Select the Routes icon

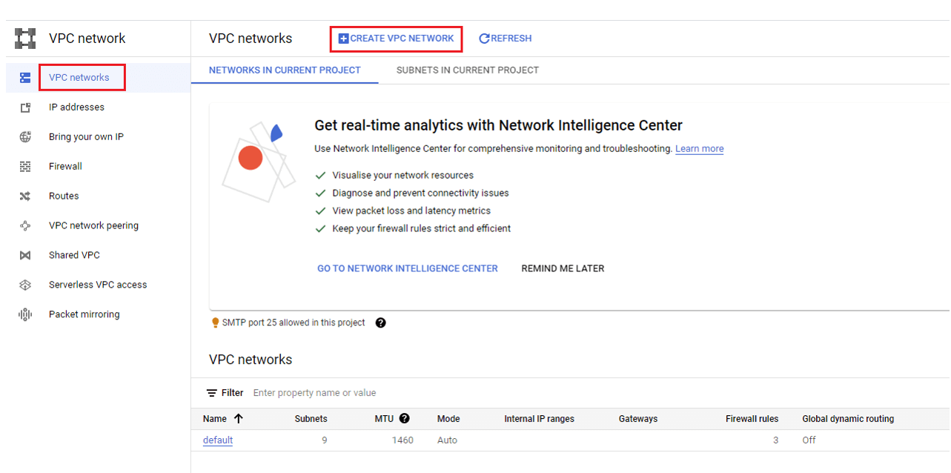[25, 196]
